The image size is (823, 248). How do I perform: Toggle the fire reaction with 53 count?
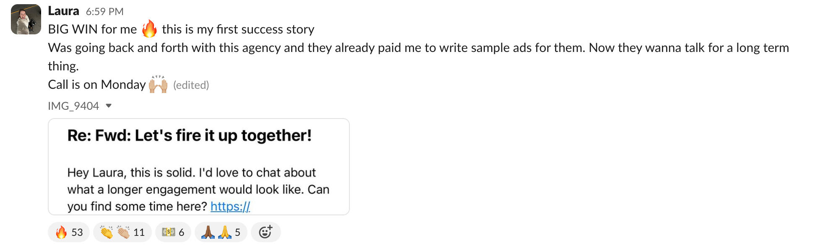pos(69,232)
